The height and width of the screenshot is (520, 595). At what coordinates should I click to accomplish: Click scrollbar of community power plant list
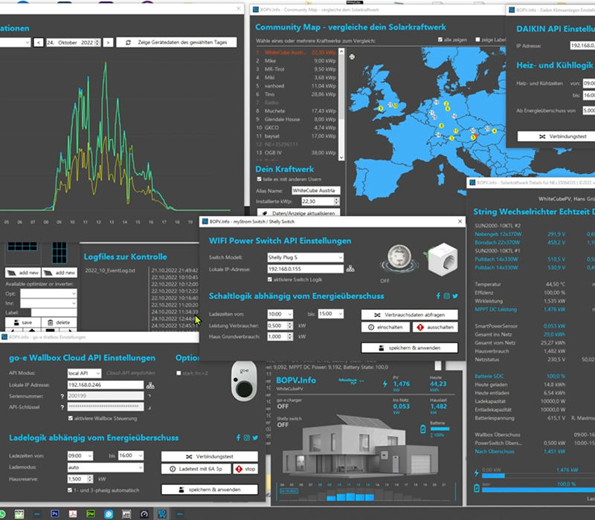pos(341,104)
